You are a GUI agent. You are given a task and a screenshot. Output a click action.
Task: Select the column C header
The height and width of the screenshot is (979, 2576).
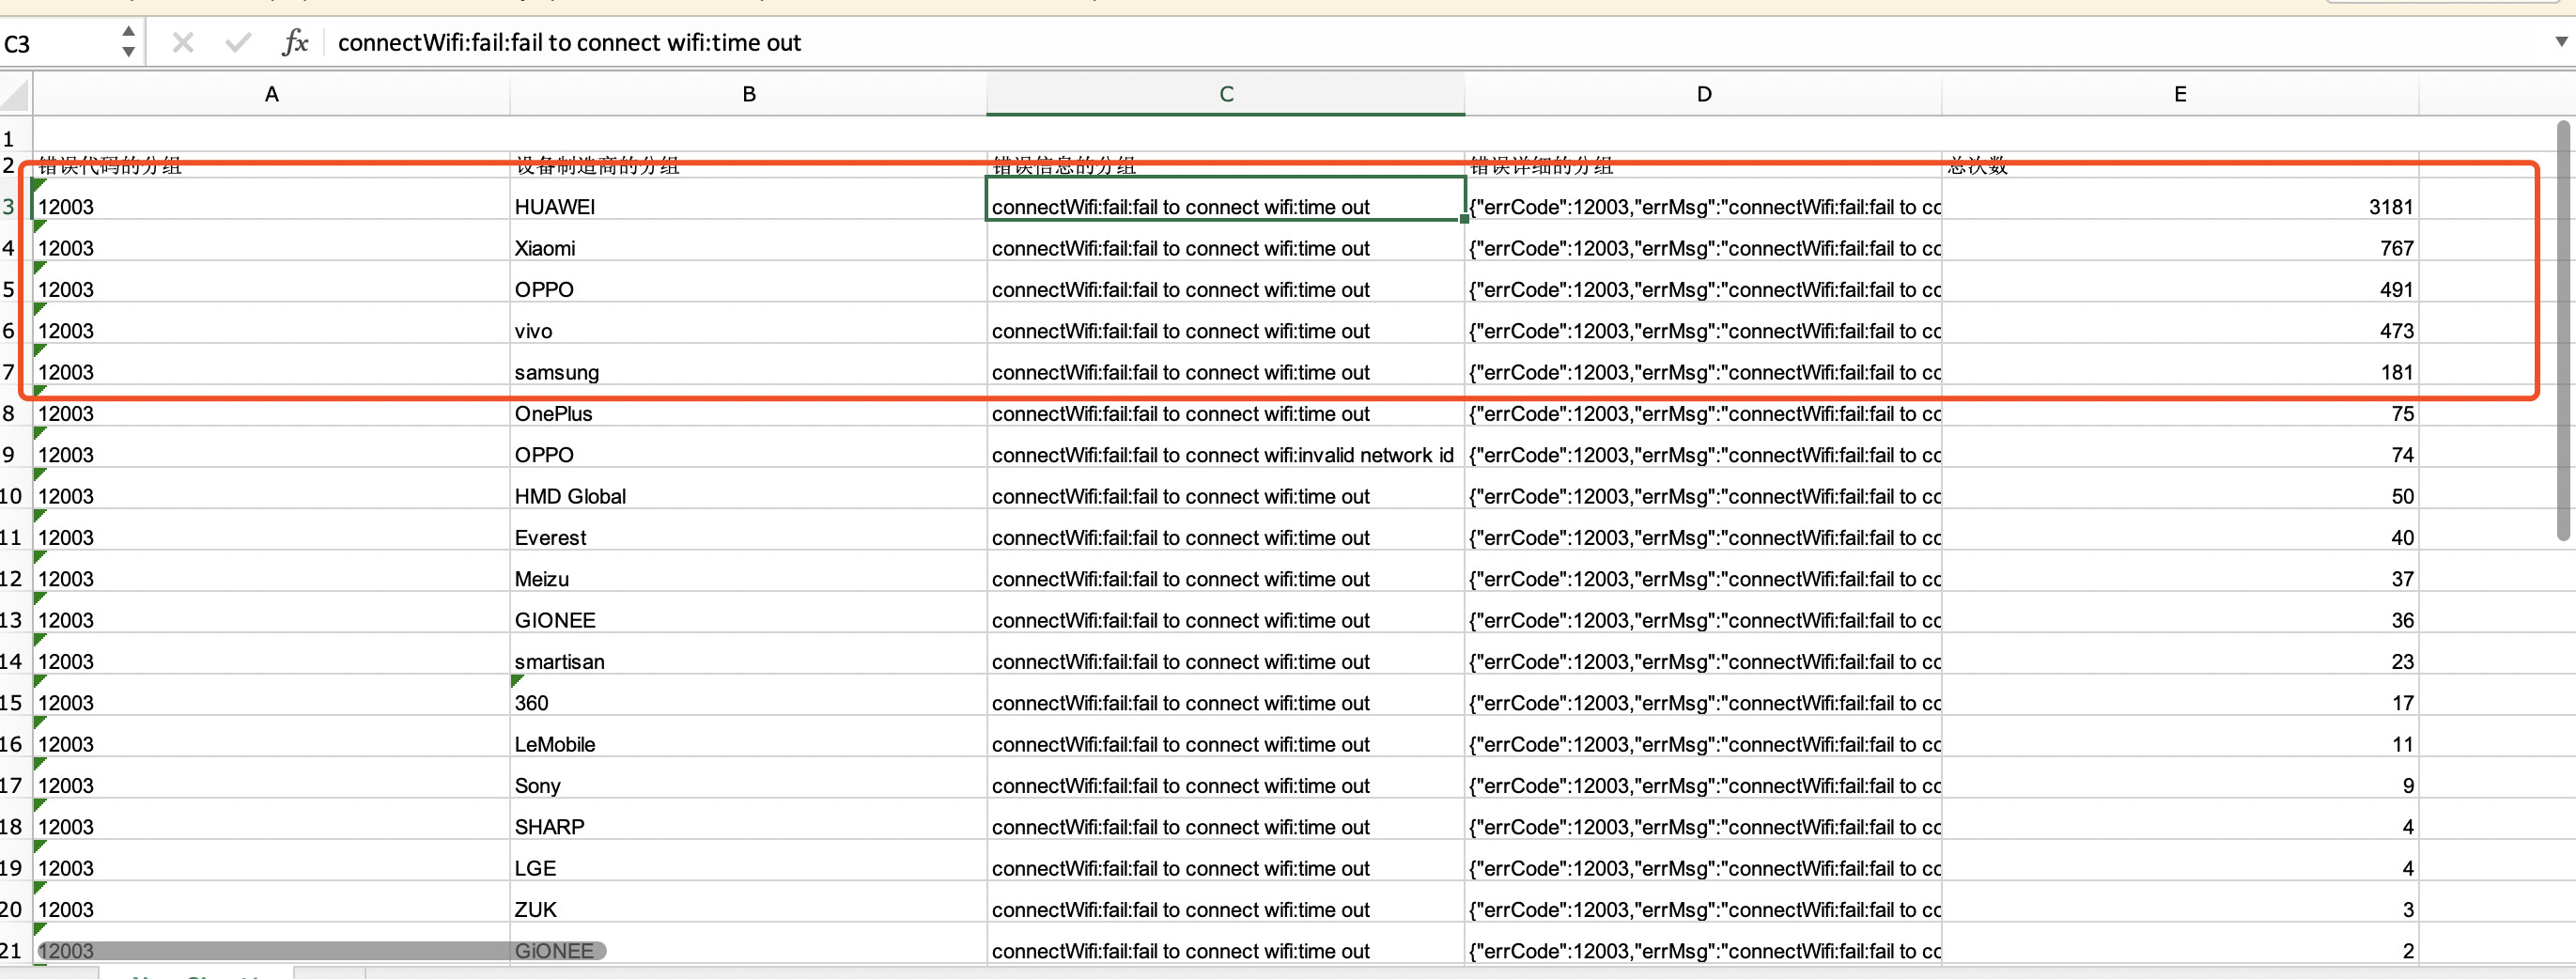pyautogui.click(x=1225, y=94)
